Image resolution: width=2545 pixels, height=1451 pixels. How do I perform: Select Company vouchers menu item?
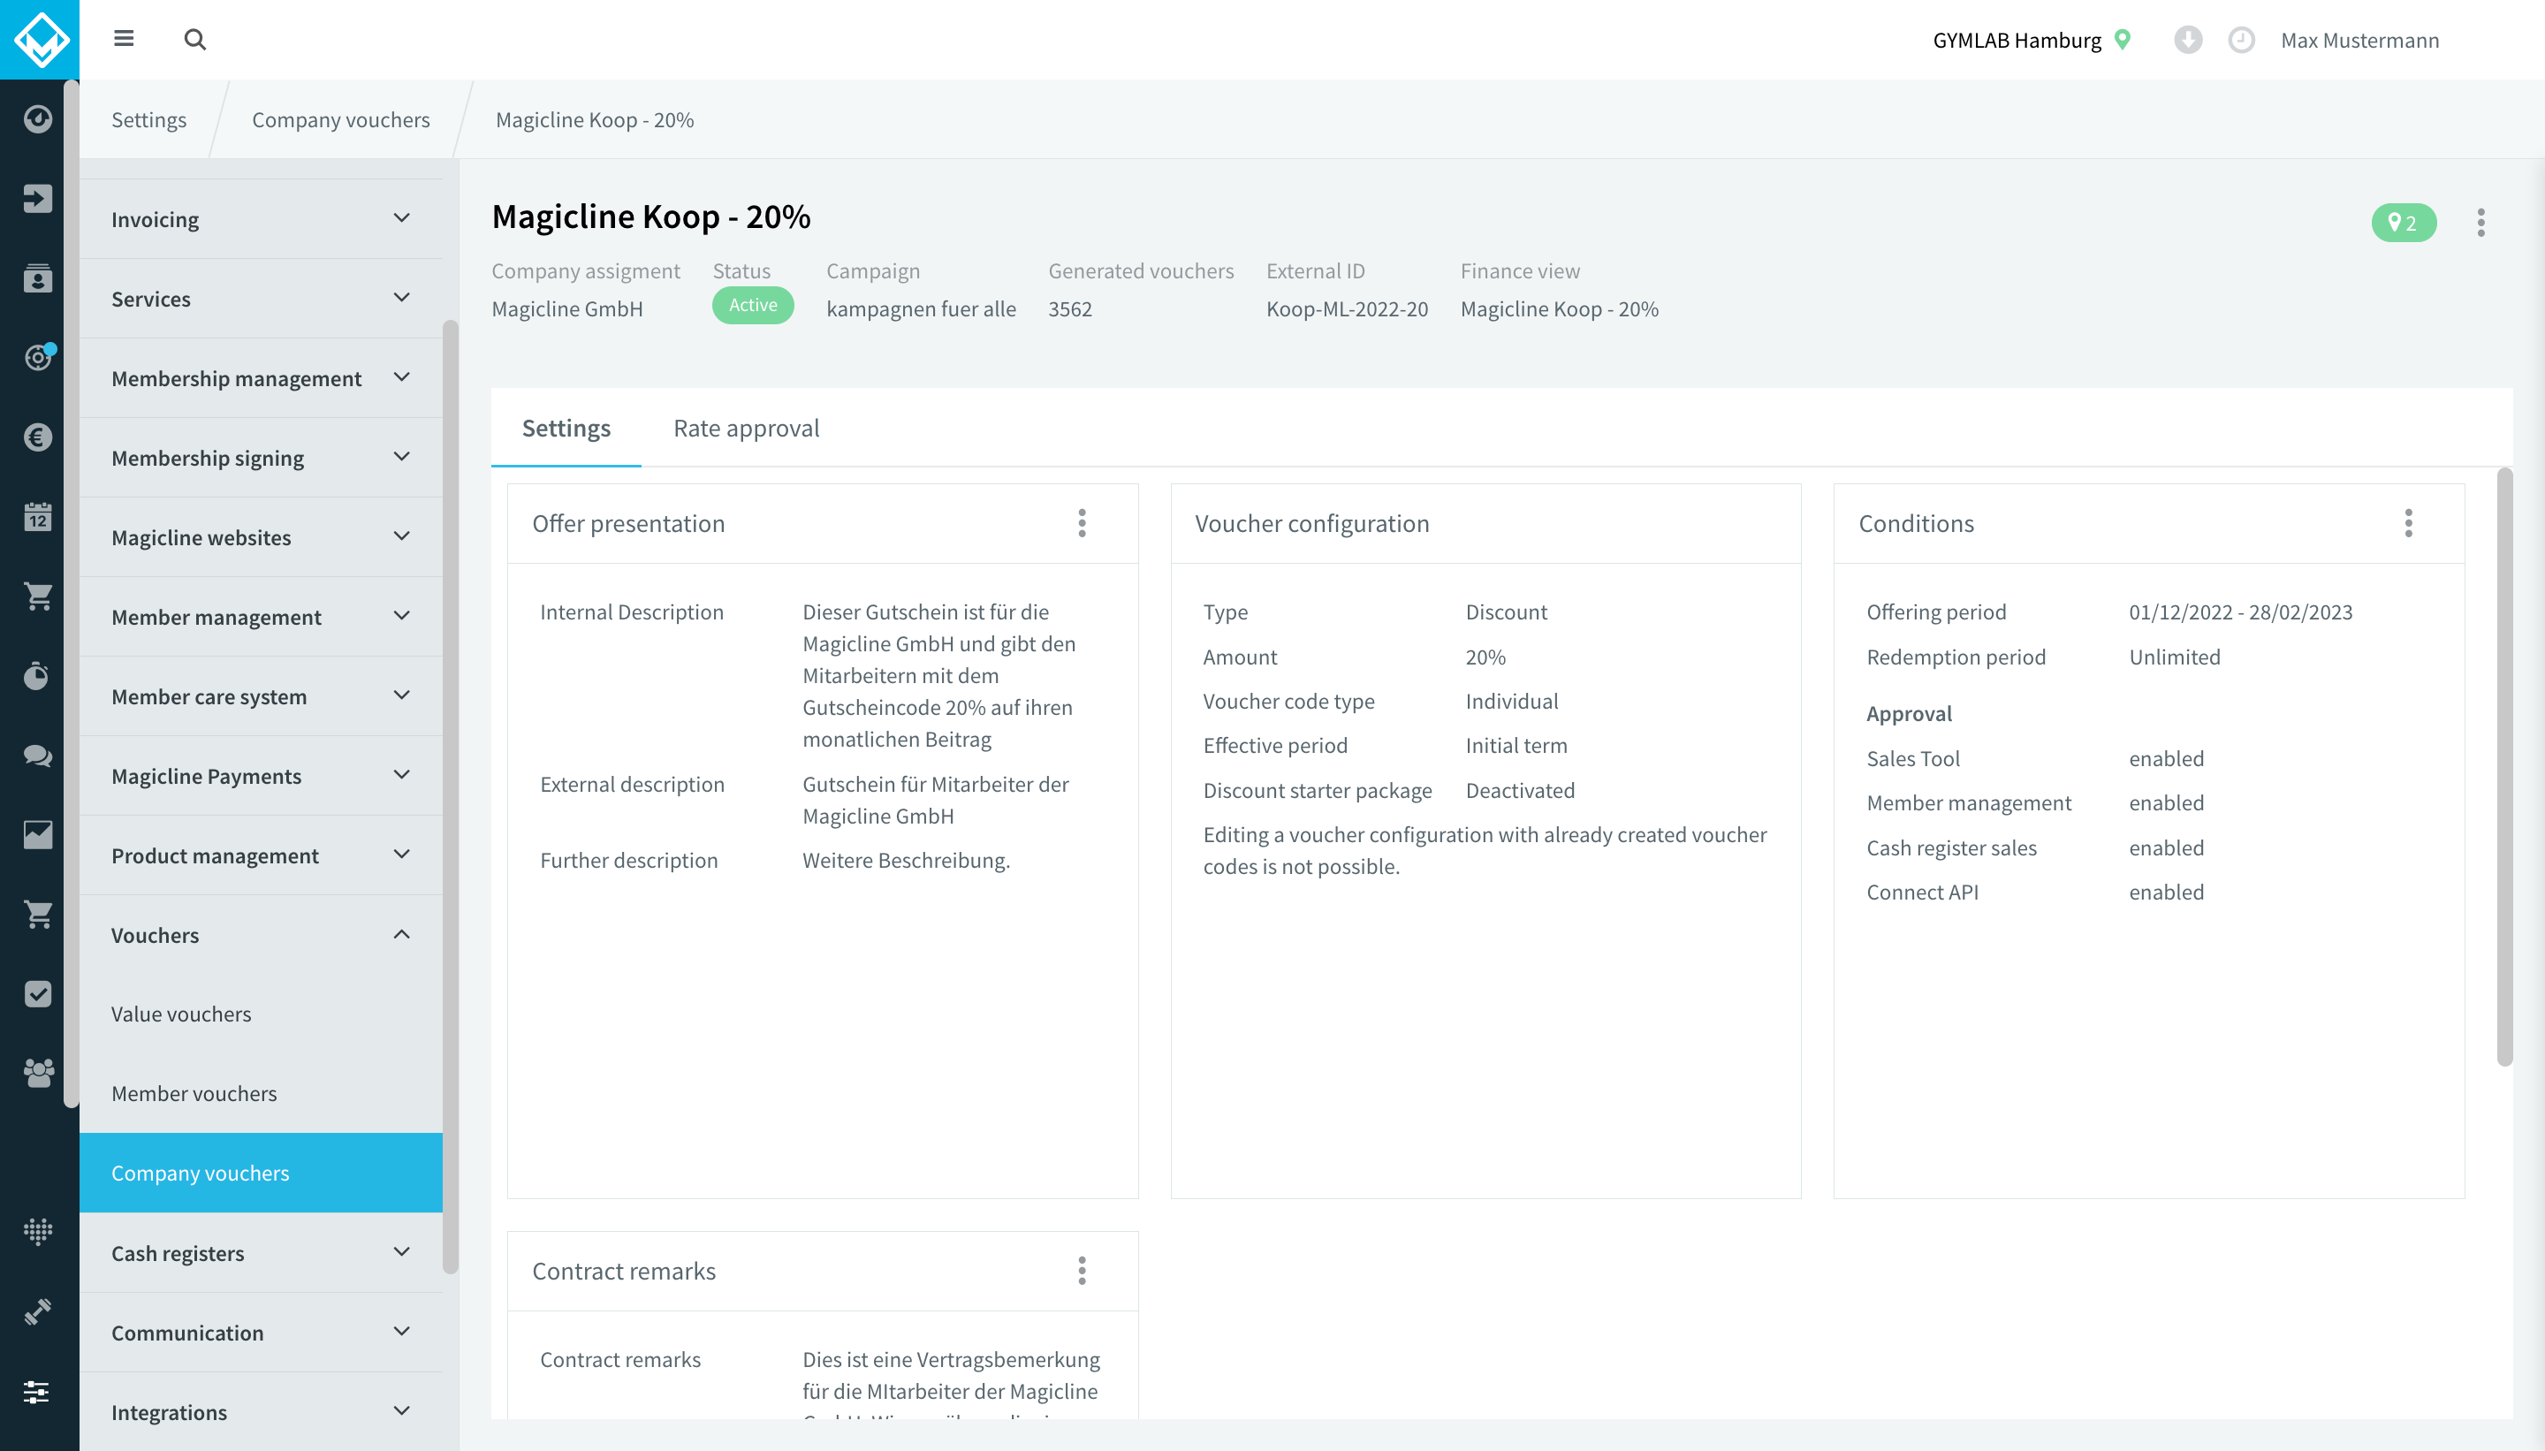click(261, 1173)
